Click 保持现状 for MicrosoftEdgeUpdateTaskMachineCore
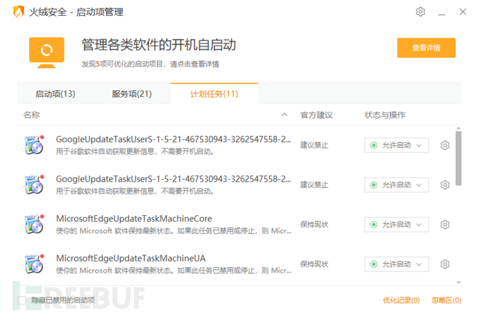 click(x=314, y=225)
